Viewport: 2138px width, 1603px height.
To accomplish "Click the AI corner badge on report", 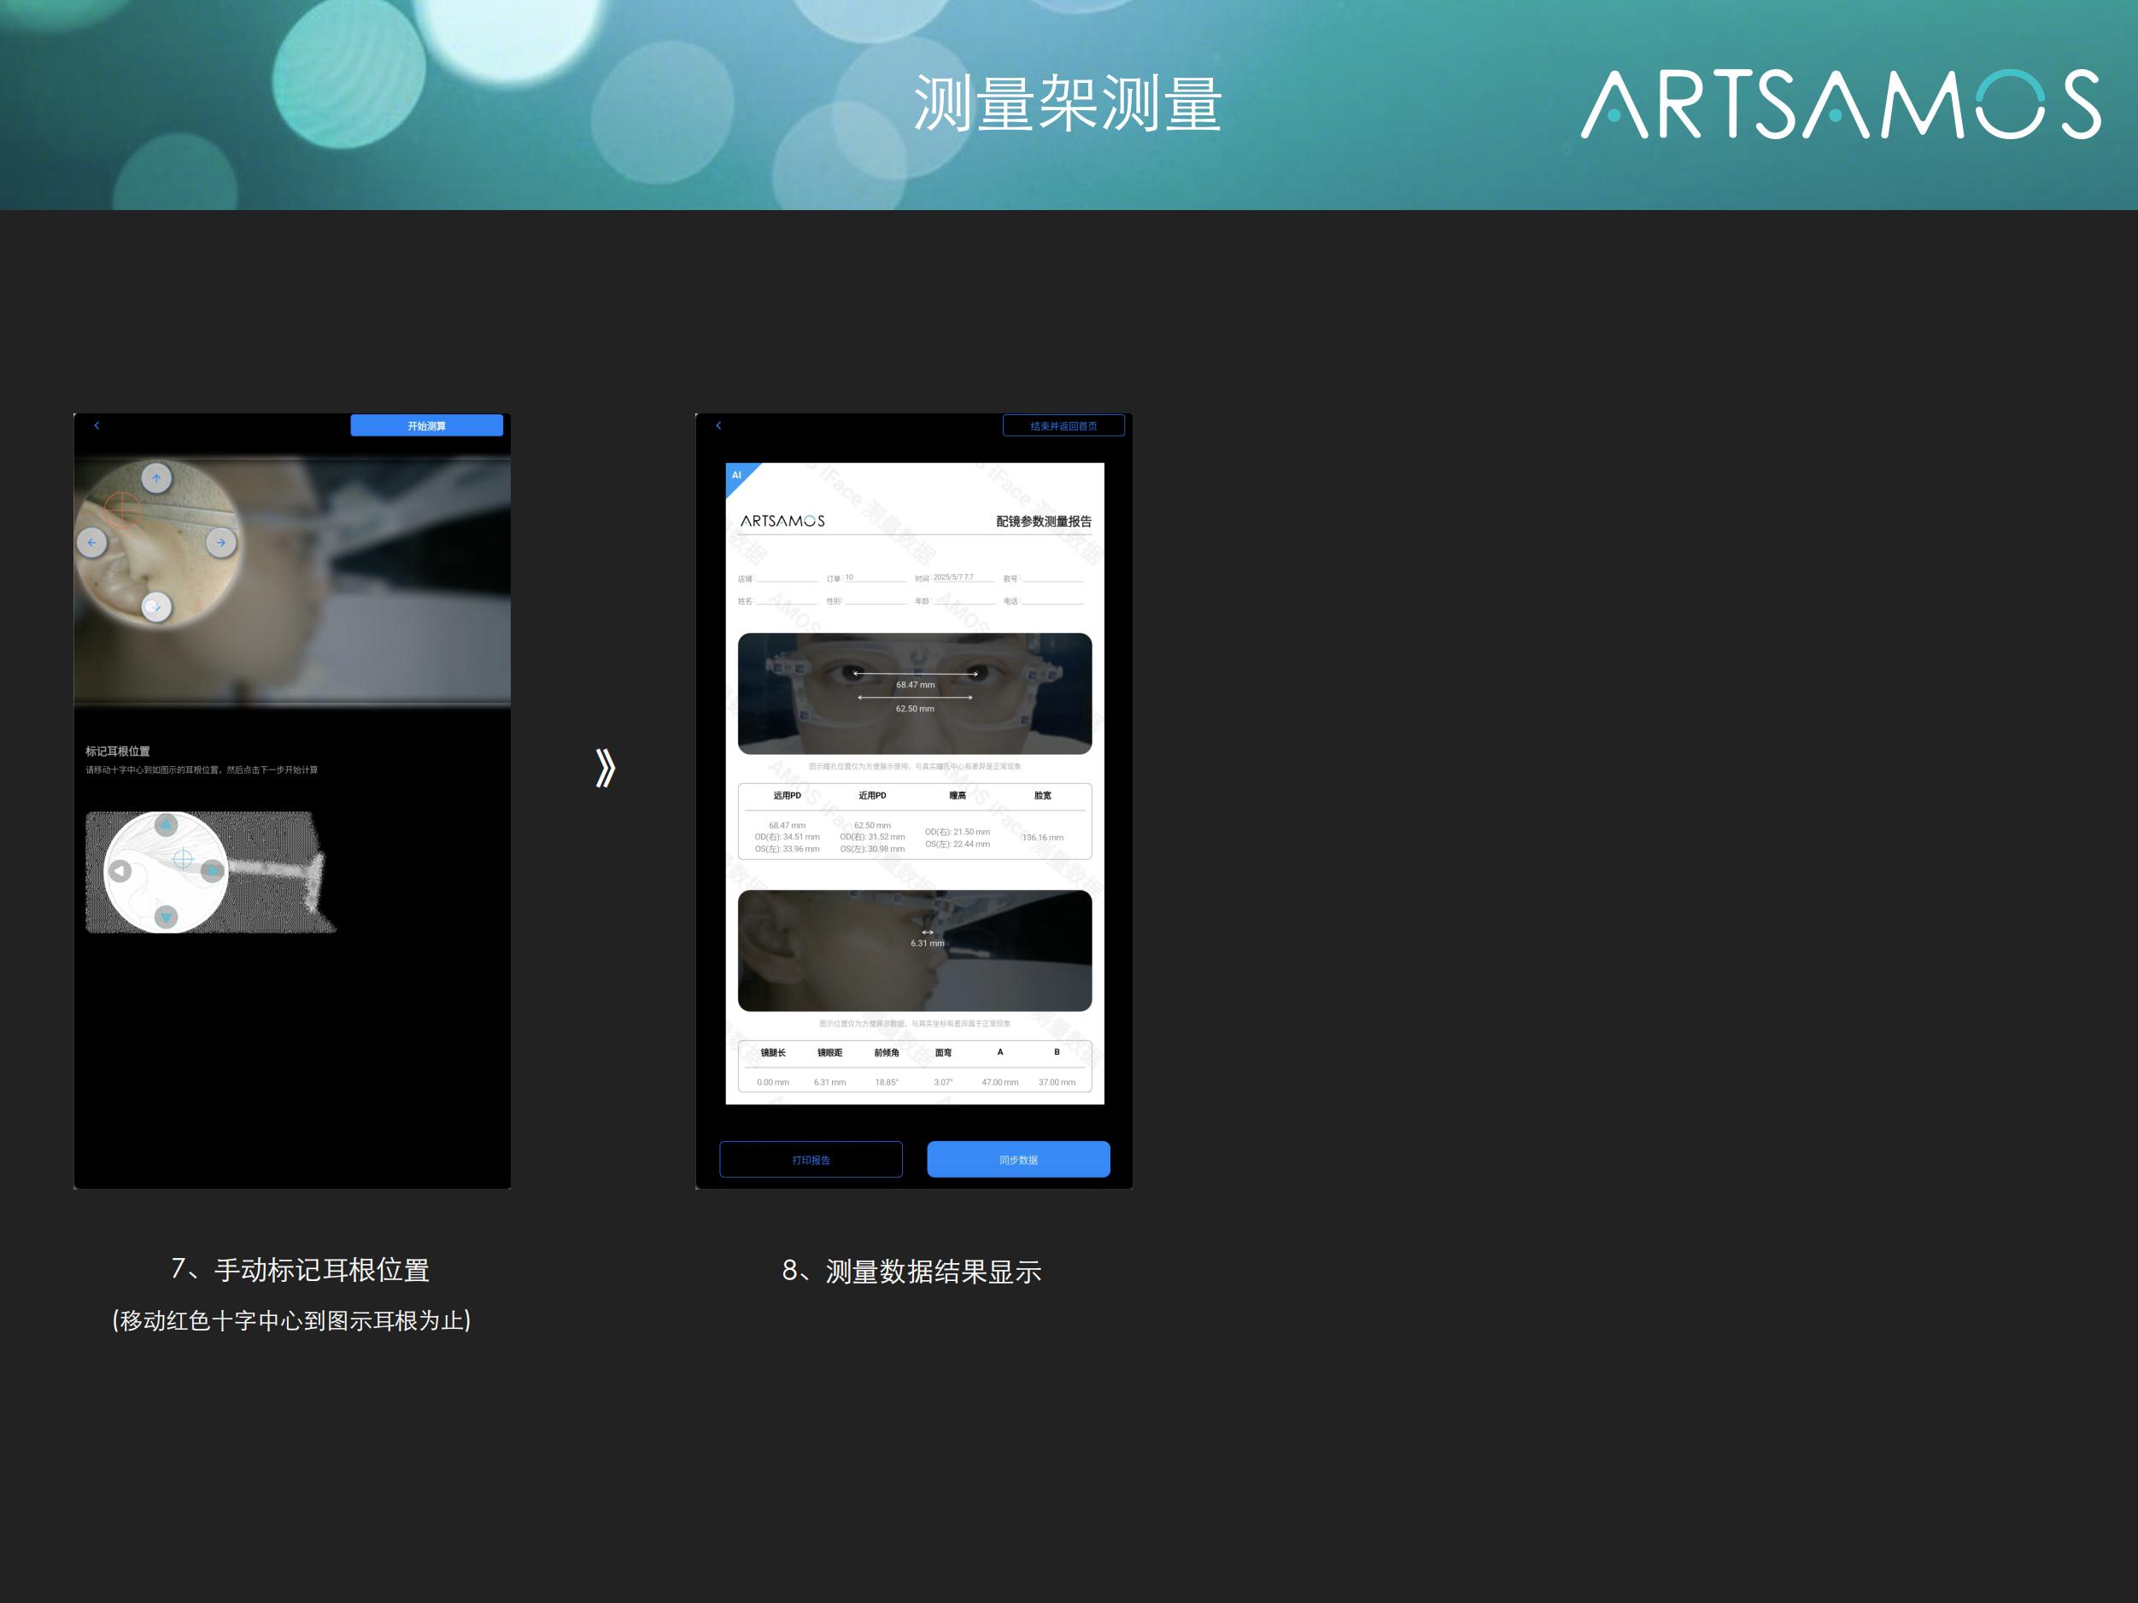I will pos(737,476).
